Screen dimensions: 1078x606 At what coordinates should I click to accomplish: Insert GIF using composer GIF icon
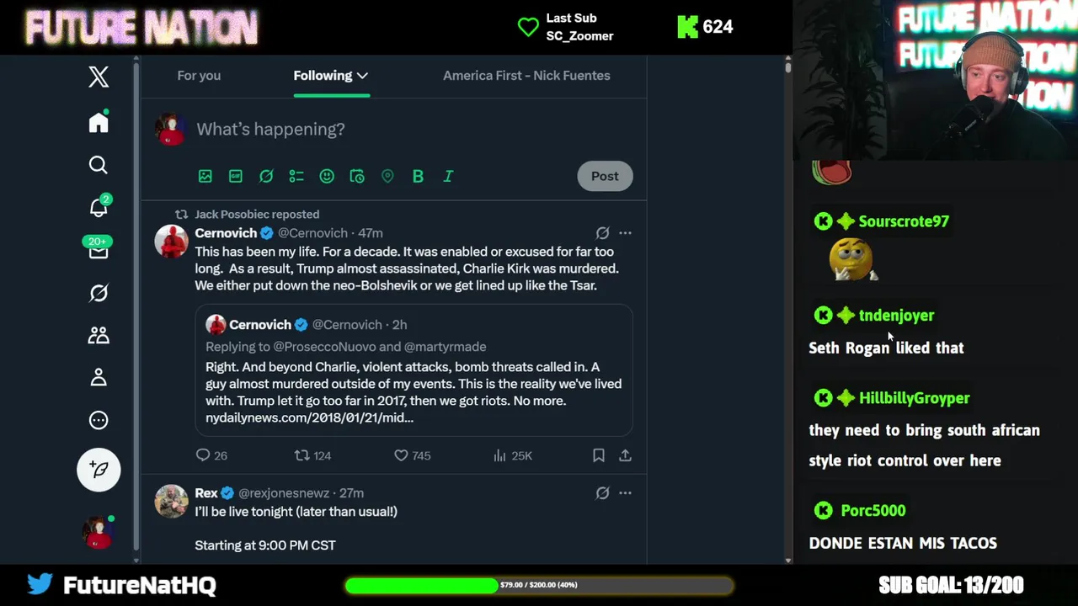coord(236,176)
